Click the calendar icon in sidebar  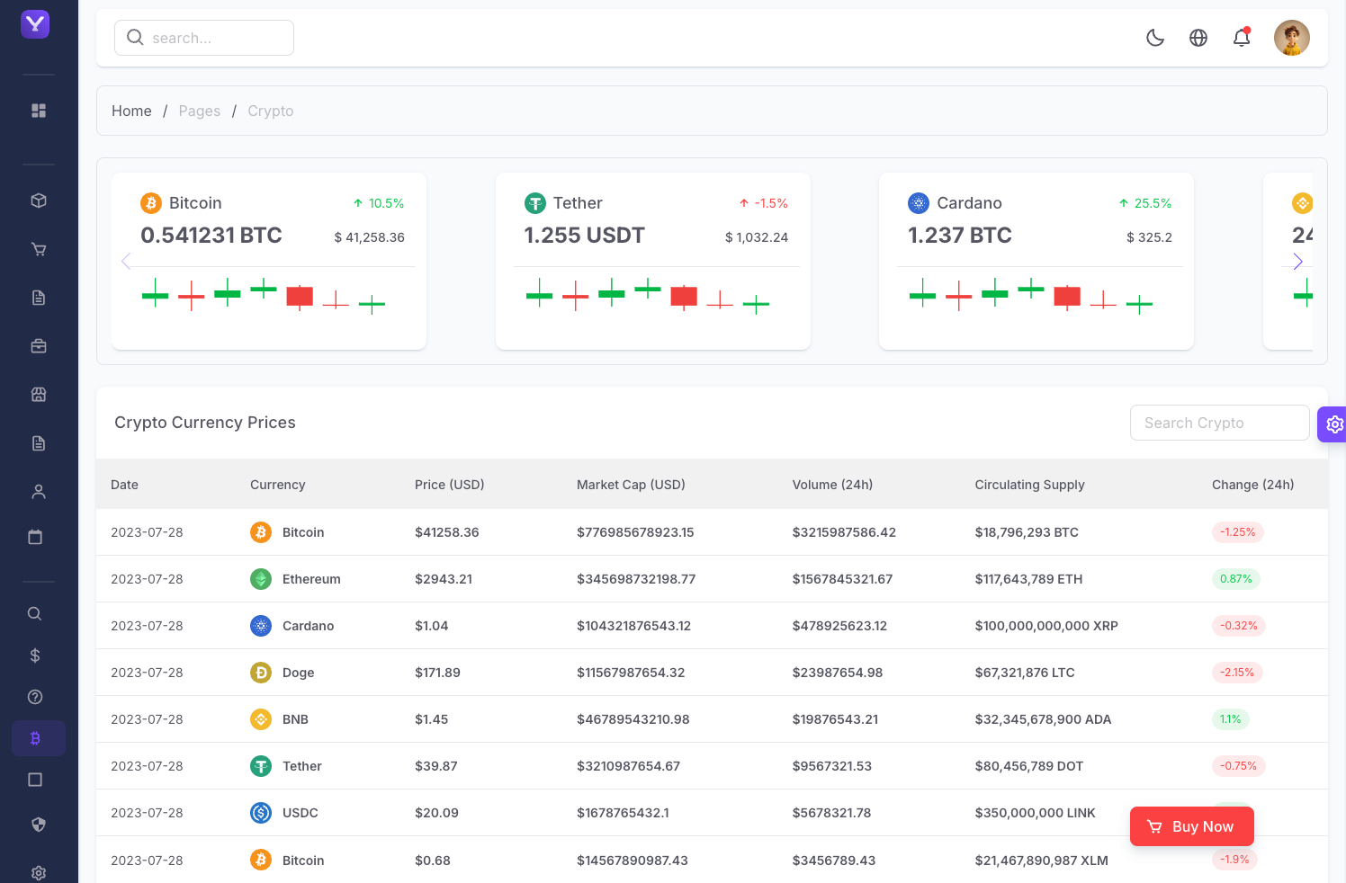[36, 537]
